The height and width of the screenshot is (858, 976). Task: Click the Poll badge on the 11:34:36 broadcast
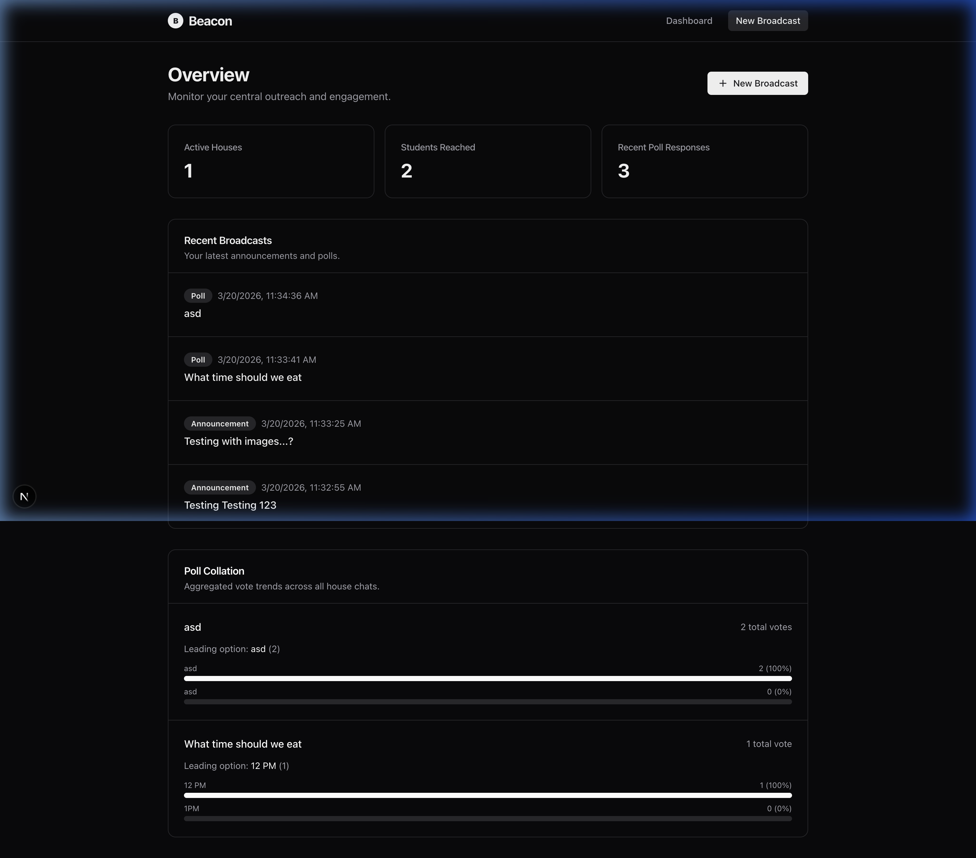click(x=198, y=296)
